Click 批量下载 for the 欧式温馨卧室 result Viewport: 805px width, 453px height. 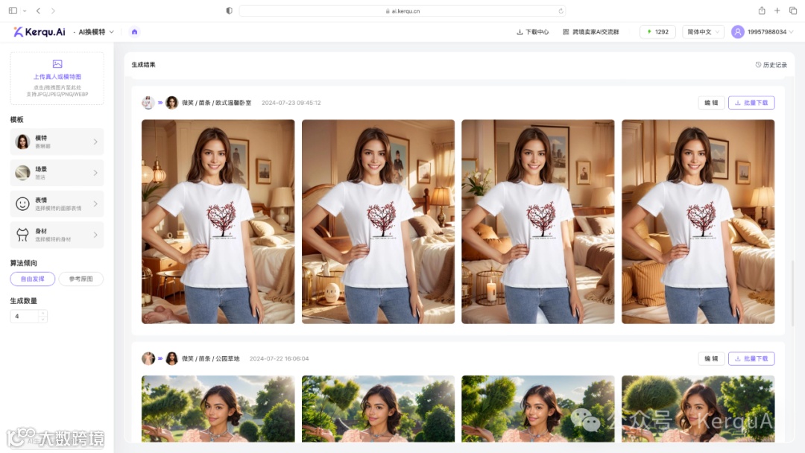[751, 103]
